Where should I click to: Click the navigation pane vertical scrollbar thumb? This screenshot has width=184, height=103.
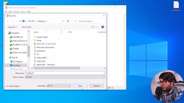(x=29, y=51)
